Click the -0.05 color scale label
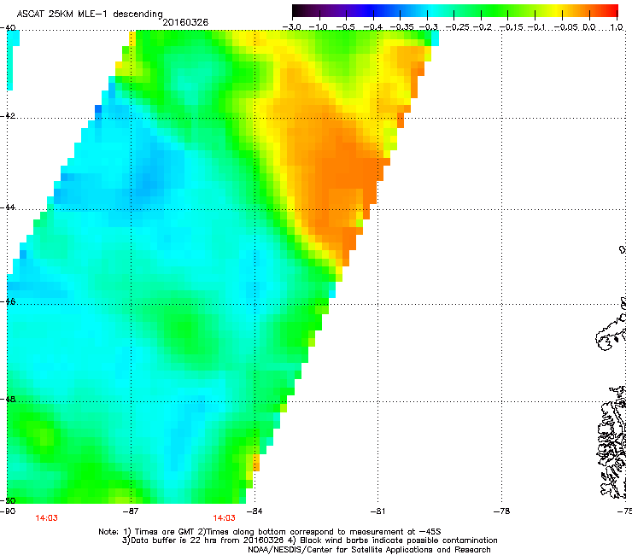This screenshot has width=632, height=555. 566,27
